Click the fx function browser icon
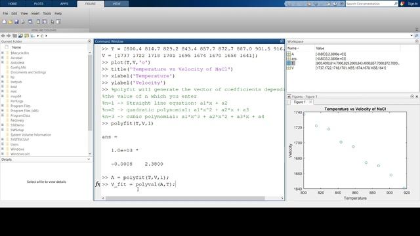The height and width of the screenshot is (236, 420). (x=98, y=184)
